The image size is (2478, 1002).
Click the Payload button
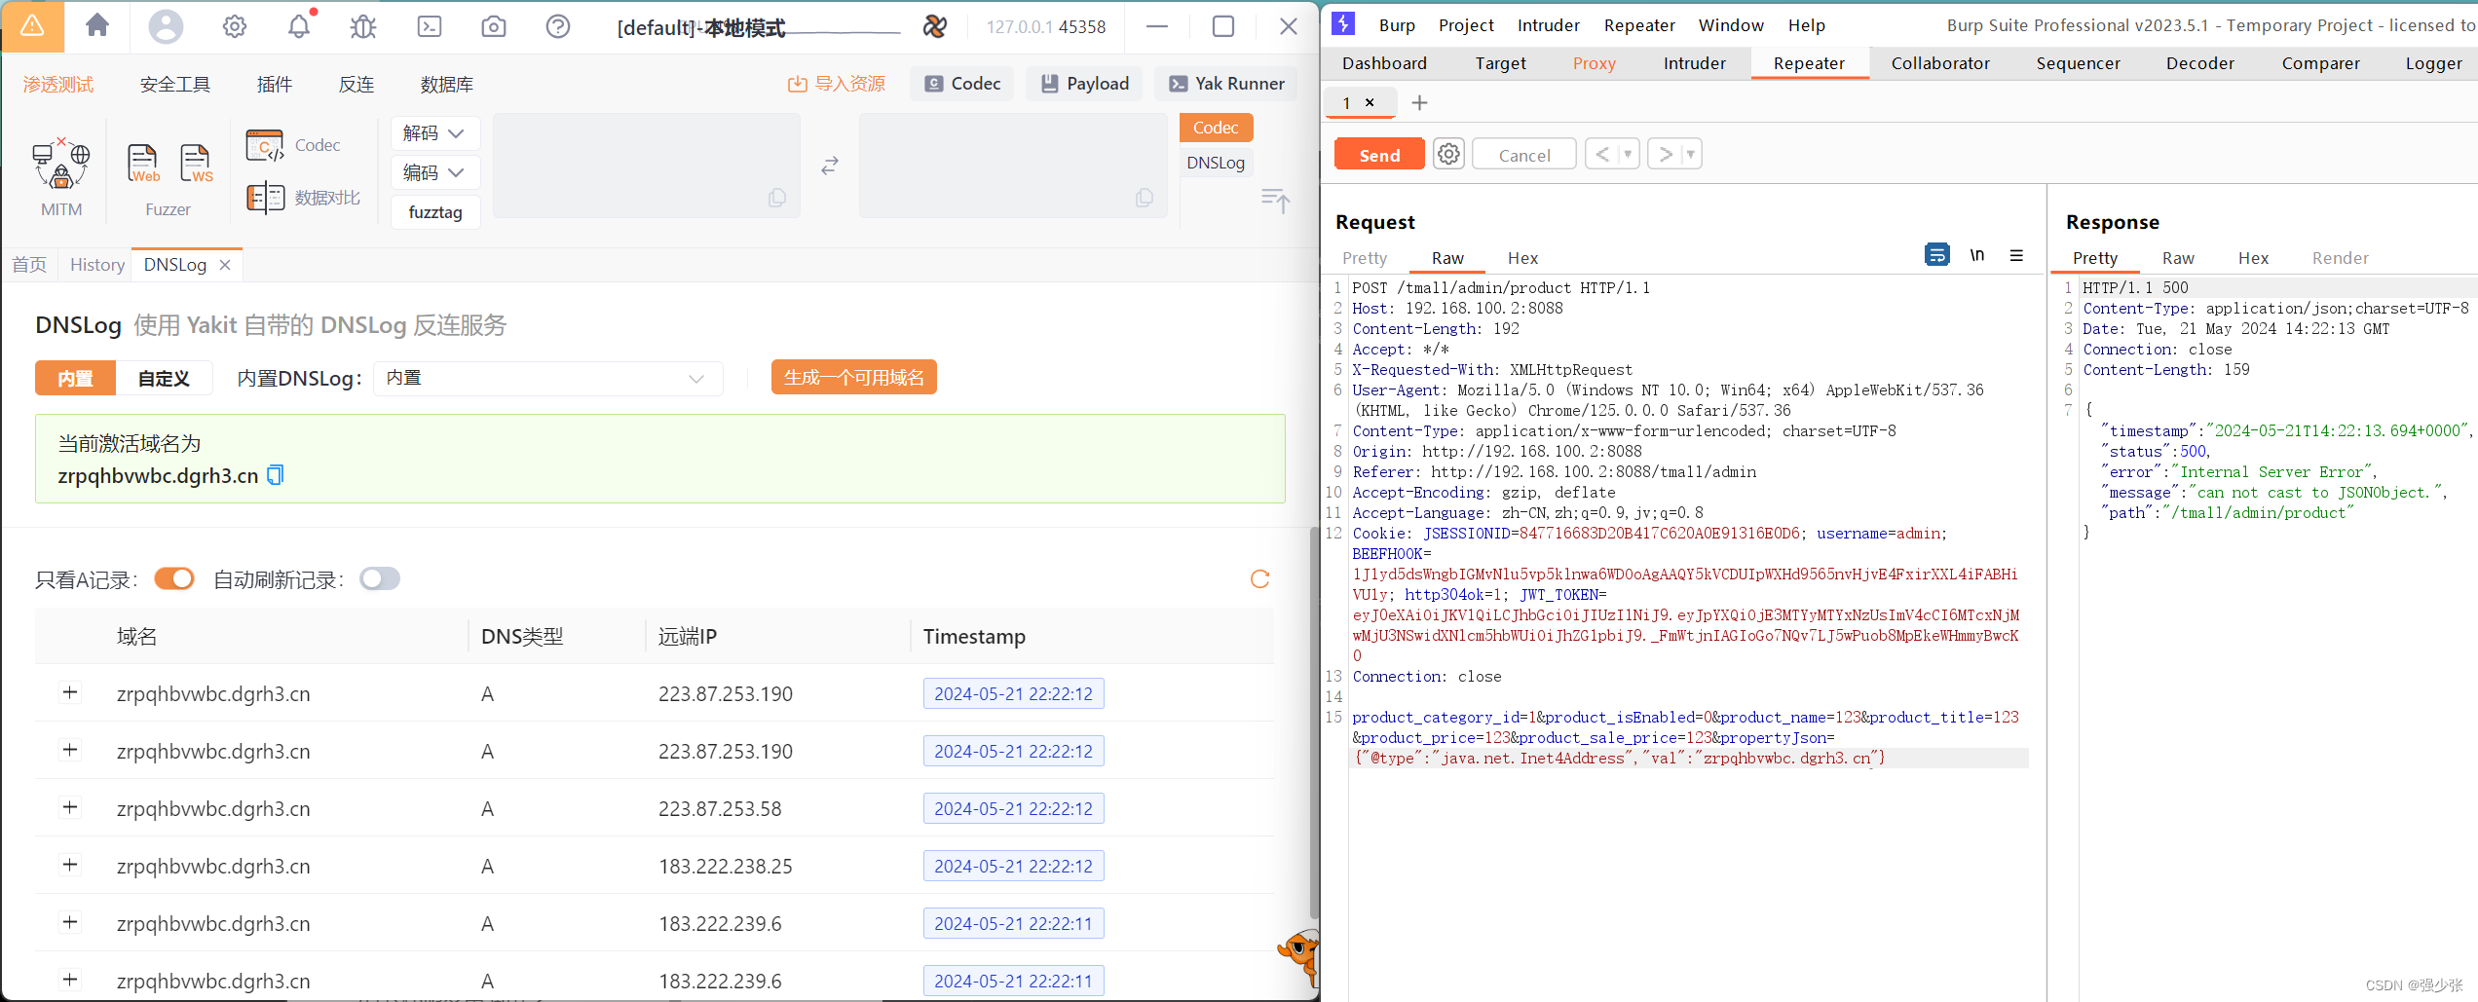pos(1085,84)
